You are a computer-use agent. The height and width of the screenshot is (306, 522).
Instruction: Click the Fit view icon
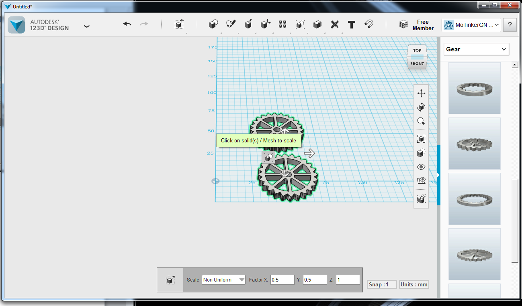pyautogui.click(x=421, y=139)
